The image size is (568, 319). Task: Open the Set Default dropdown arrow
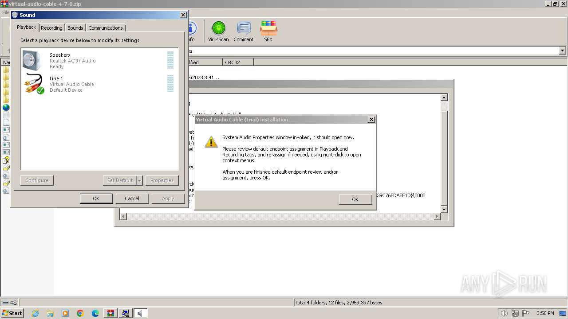tap(139, 180)
